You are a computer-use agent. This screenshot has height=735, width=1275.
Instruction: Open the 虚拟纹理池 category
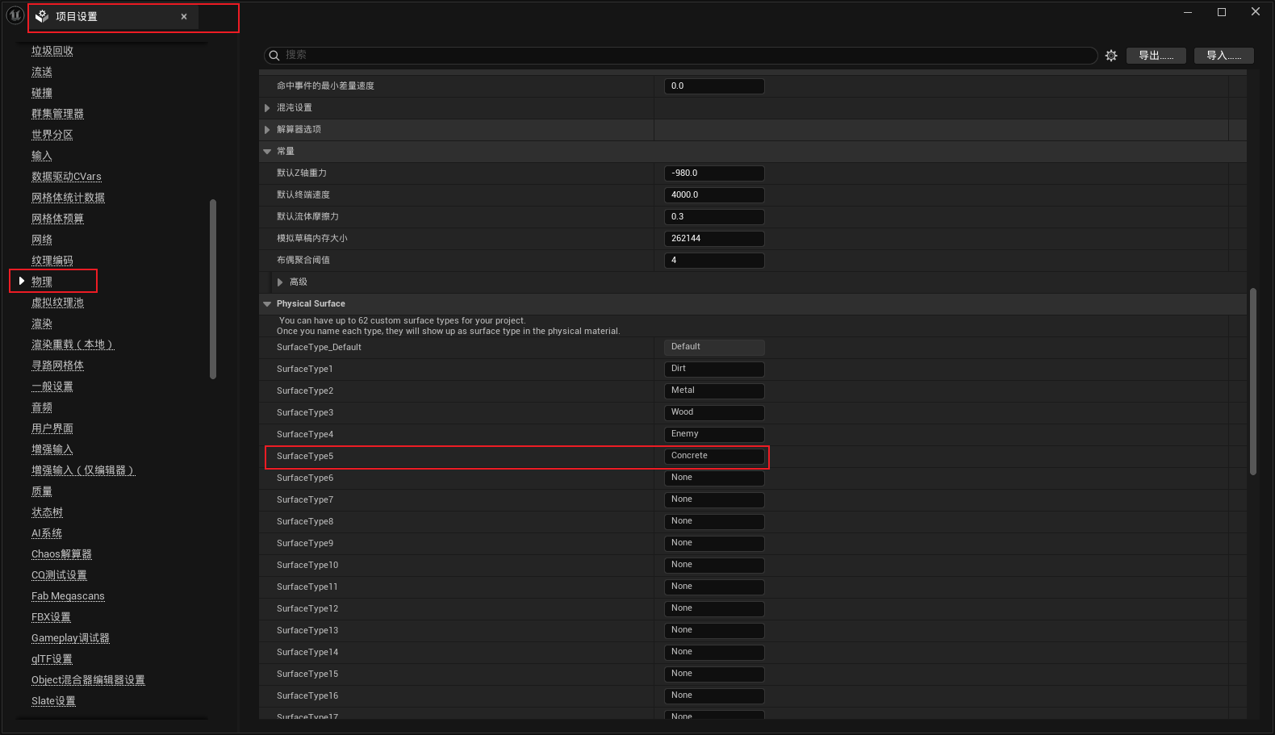(57, 303)
